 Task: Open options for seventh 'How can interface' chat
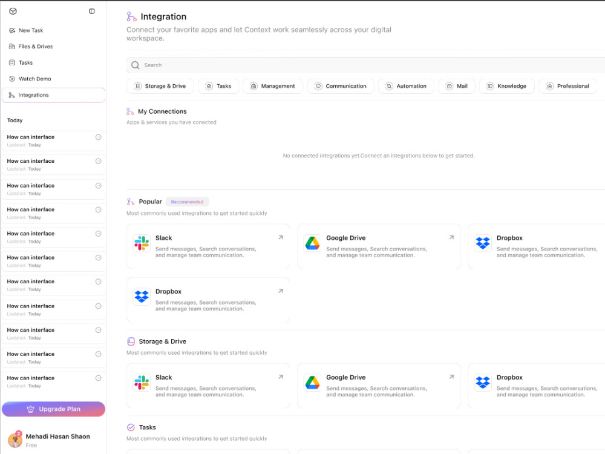tap(99, 281)
